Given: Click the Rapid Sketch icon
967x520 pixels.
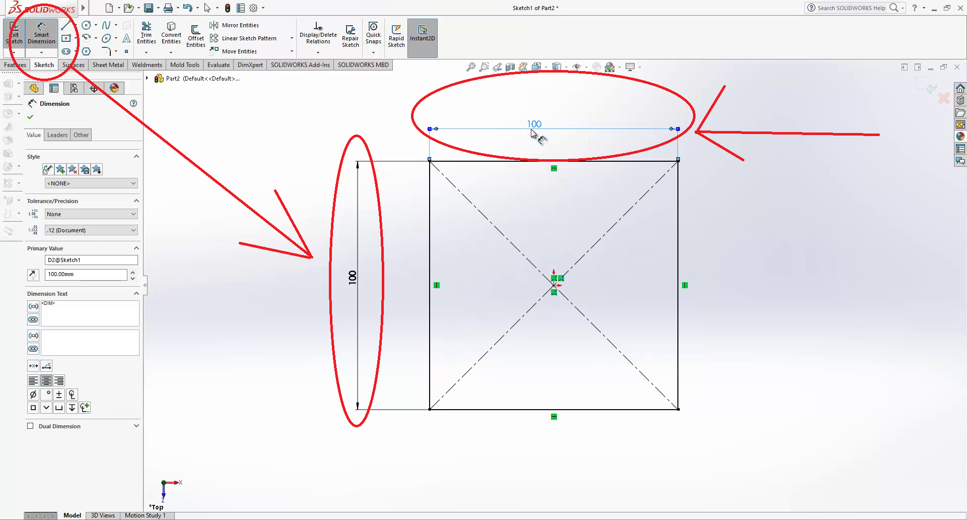Looking at the screenshot, I should (396, 35).
